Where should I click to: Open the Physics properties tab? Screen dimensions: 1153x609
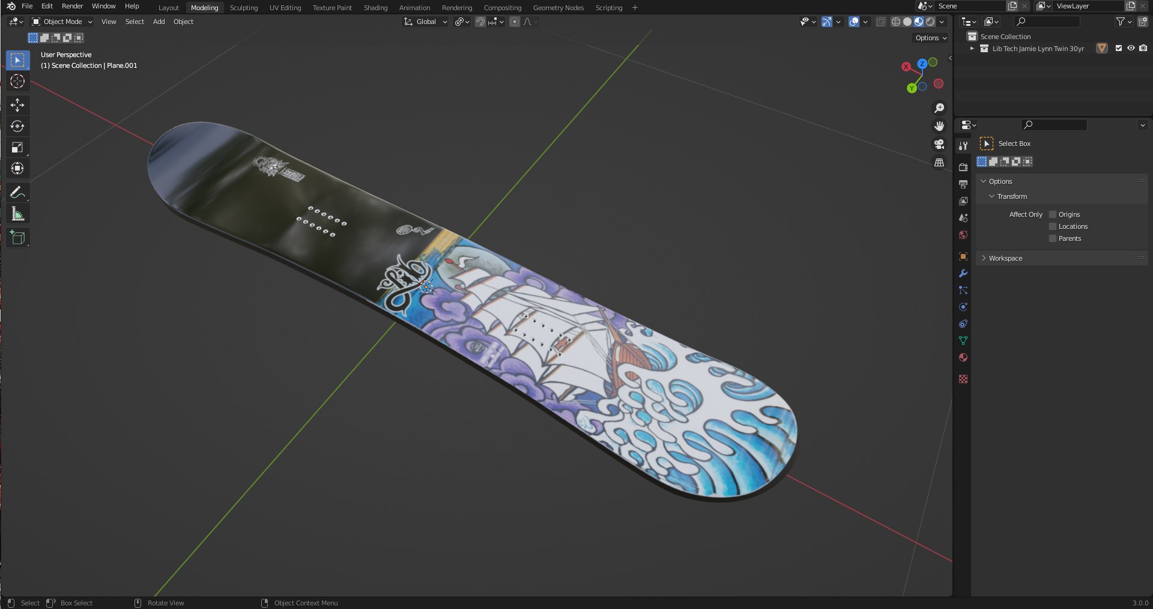pyautogui.click(x=963, y=307)
